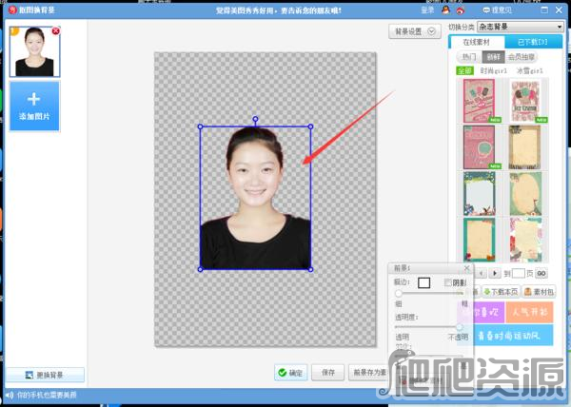Click the top-left corner handle of the selection
This screenshot has height=407, width=571.
pos(200,126)
